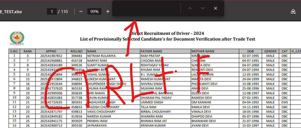Click the CAT column header
The height and width of the screenshot is (128, 301).
coord(285,51)
